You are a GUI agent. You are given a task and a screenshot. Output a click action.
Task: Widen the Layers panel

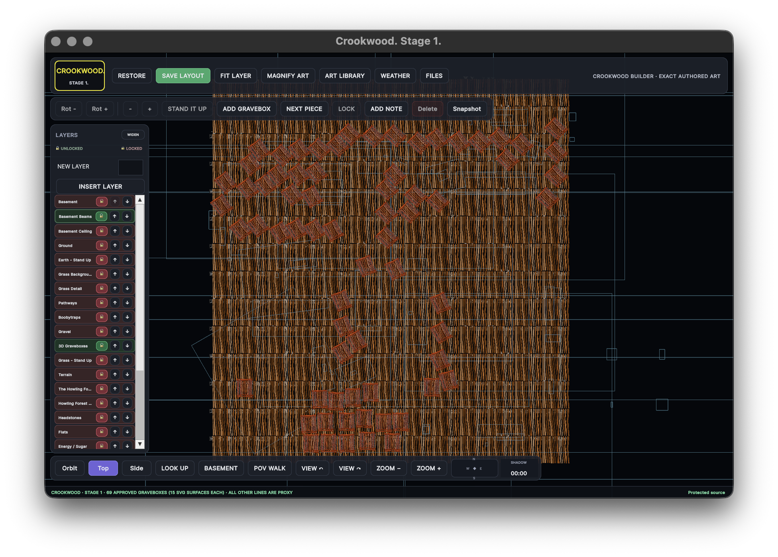(133, 135)
